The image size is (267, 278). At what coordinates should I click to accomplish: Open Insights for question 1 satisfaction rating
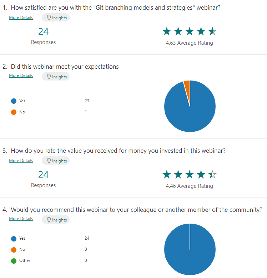point(56,18)
